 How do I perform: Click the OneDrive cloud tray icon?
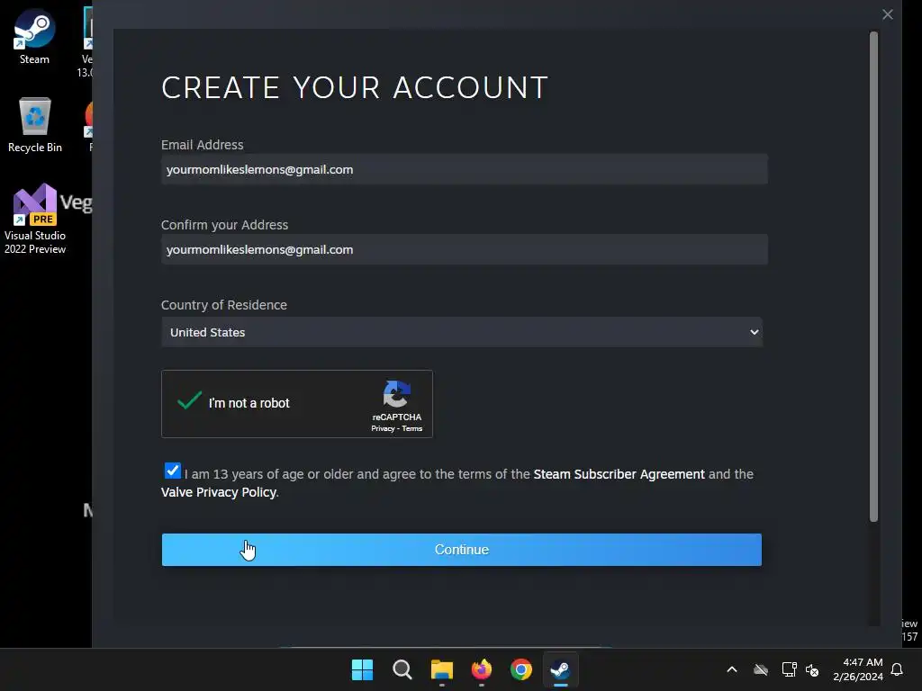(761, 669)
